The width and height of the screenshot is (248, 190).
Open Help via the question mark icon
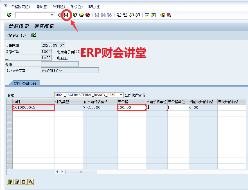coord(163,15)
